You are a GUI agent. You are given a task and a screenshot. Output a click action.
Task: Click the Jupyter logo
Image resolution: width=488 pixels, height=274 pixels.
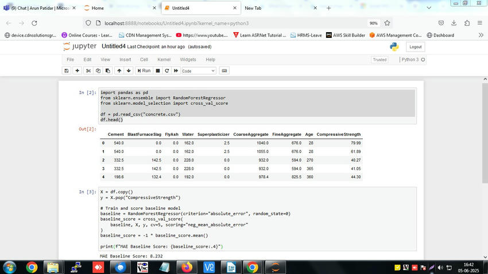(80, 46)
